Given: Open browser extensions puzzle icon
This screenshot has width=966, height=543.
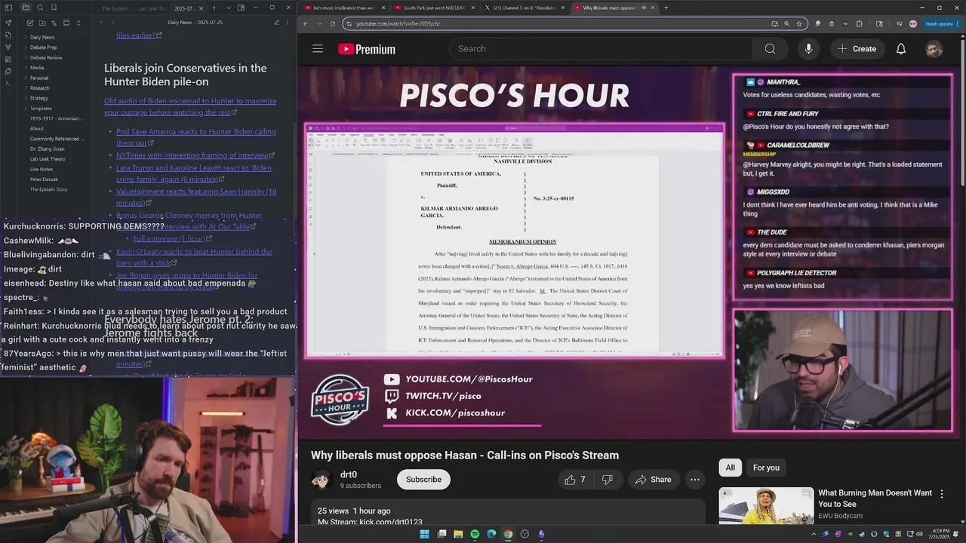Looking at the screenshot, I should click(859, 23).
